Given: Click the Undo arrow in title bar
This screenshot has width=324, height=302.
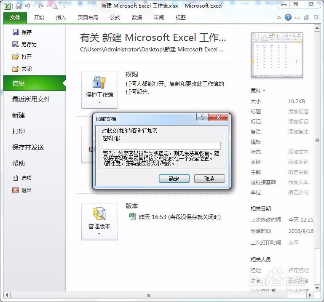Looking at the screenshot, I should point(27,6).
